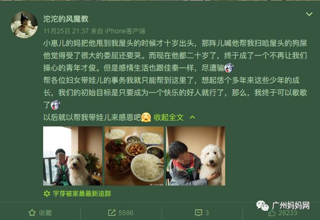
Task: Click the 收藏 label
Action: click(45, 213)
